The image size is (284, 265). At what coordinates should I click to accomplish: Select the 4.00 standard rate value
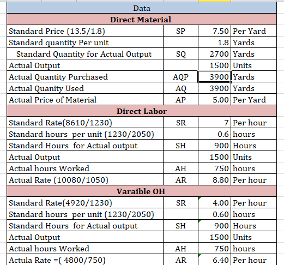pos(214,203)
